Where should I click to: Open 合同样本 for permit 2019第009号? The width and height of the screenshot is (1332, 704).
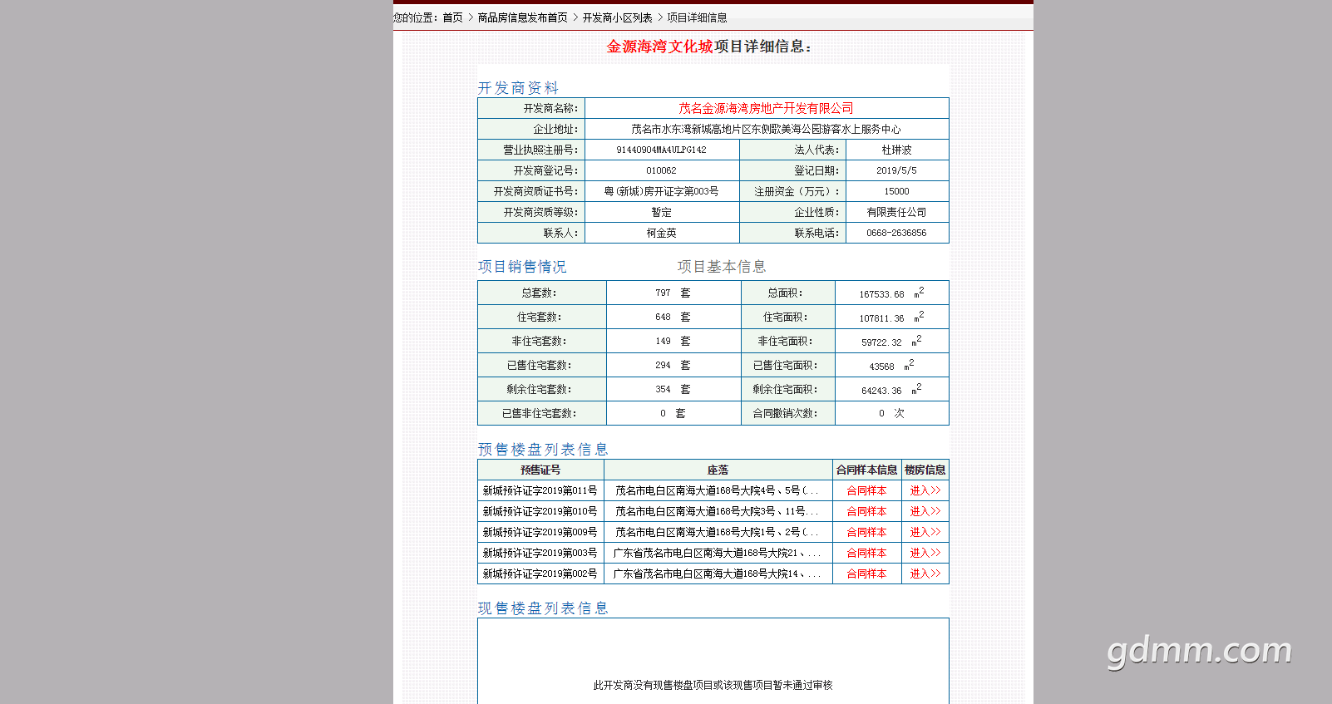tap(866, 532)
